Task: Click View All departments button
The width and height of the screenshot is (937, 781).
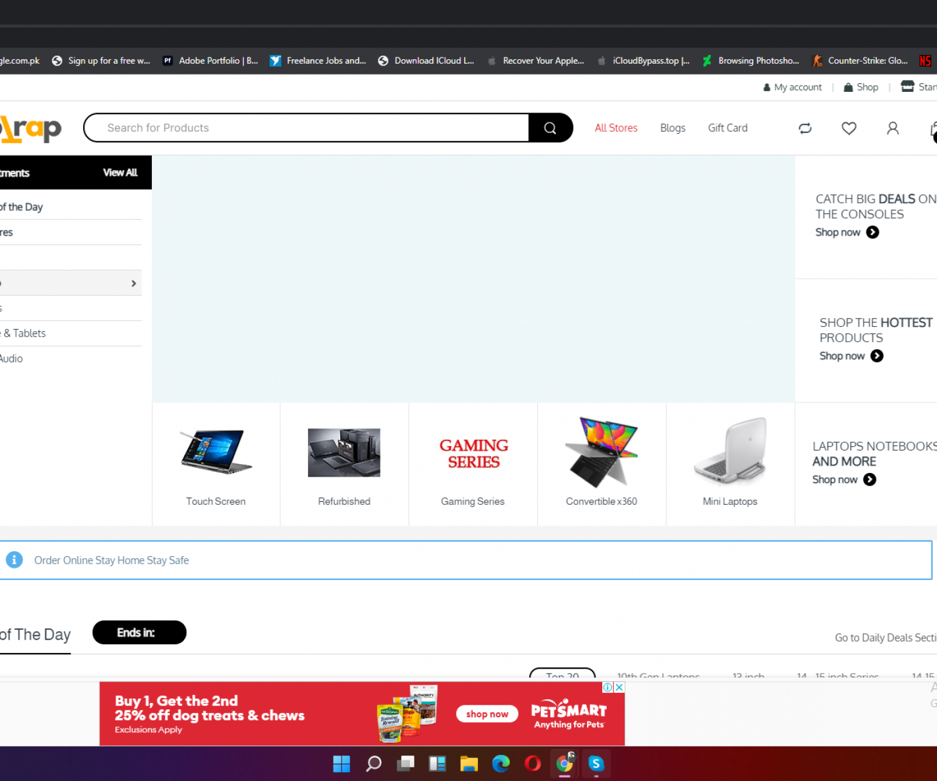Action: click(120, 172)
